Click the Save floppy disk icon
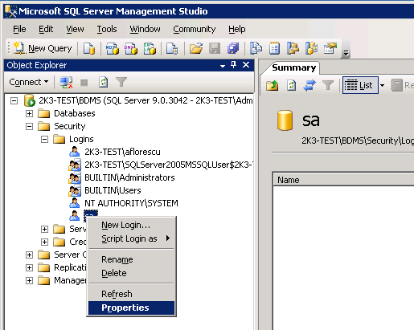This screenshot has width=414, height=330. (x=215, y=48)
